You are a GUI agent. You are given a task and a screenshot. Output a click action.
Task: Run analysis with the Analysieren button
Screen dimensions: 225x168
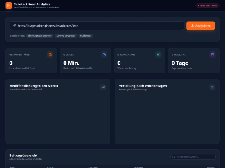200,26
